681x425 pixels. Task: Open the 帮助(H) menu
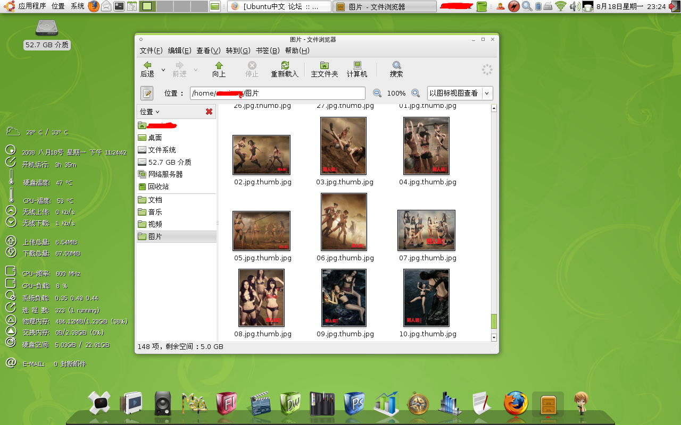(297, 50)
